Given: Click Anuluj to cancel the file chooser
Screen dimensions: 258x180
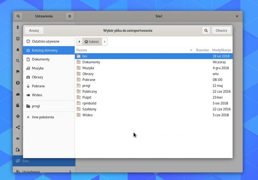Looking at the screenshot, I should (x=34, y=30).
